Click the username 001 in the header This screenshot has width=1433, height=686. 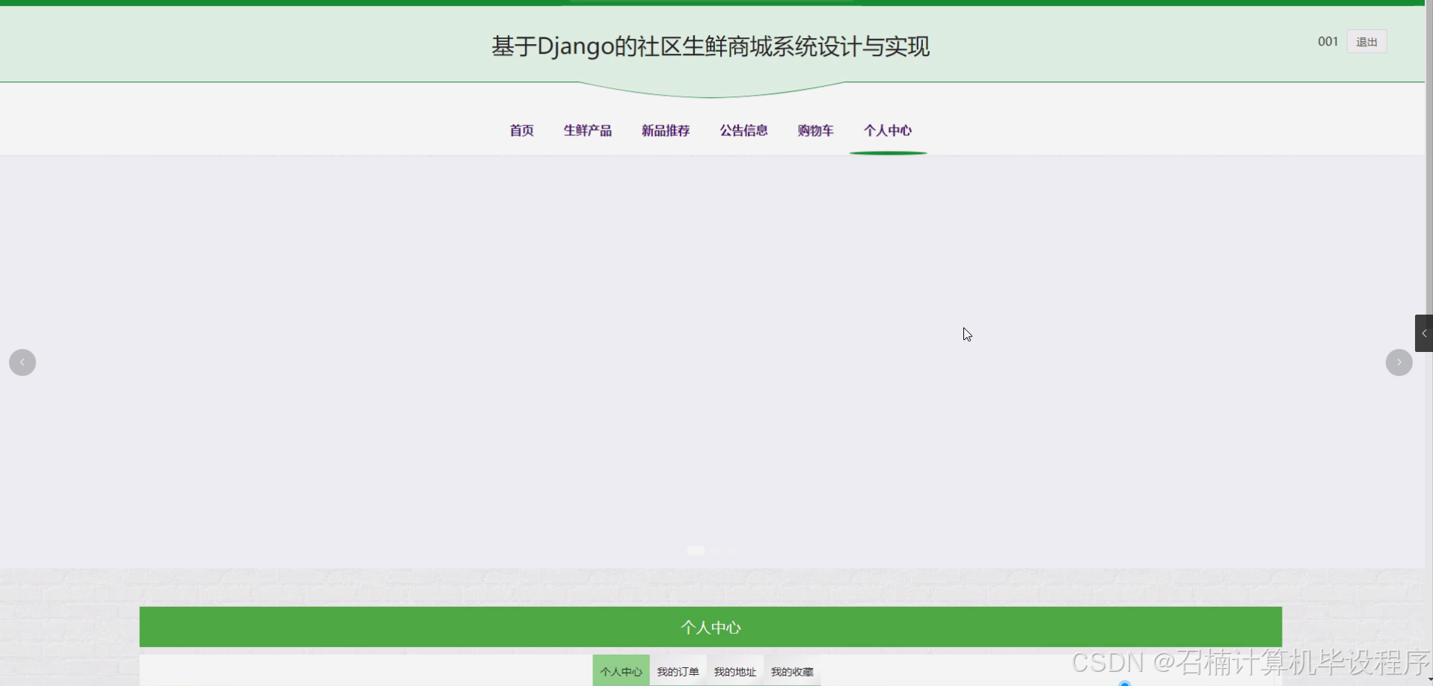(x=1328, y=41)
